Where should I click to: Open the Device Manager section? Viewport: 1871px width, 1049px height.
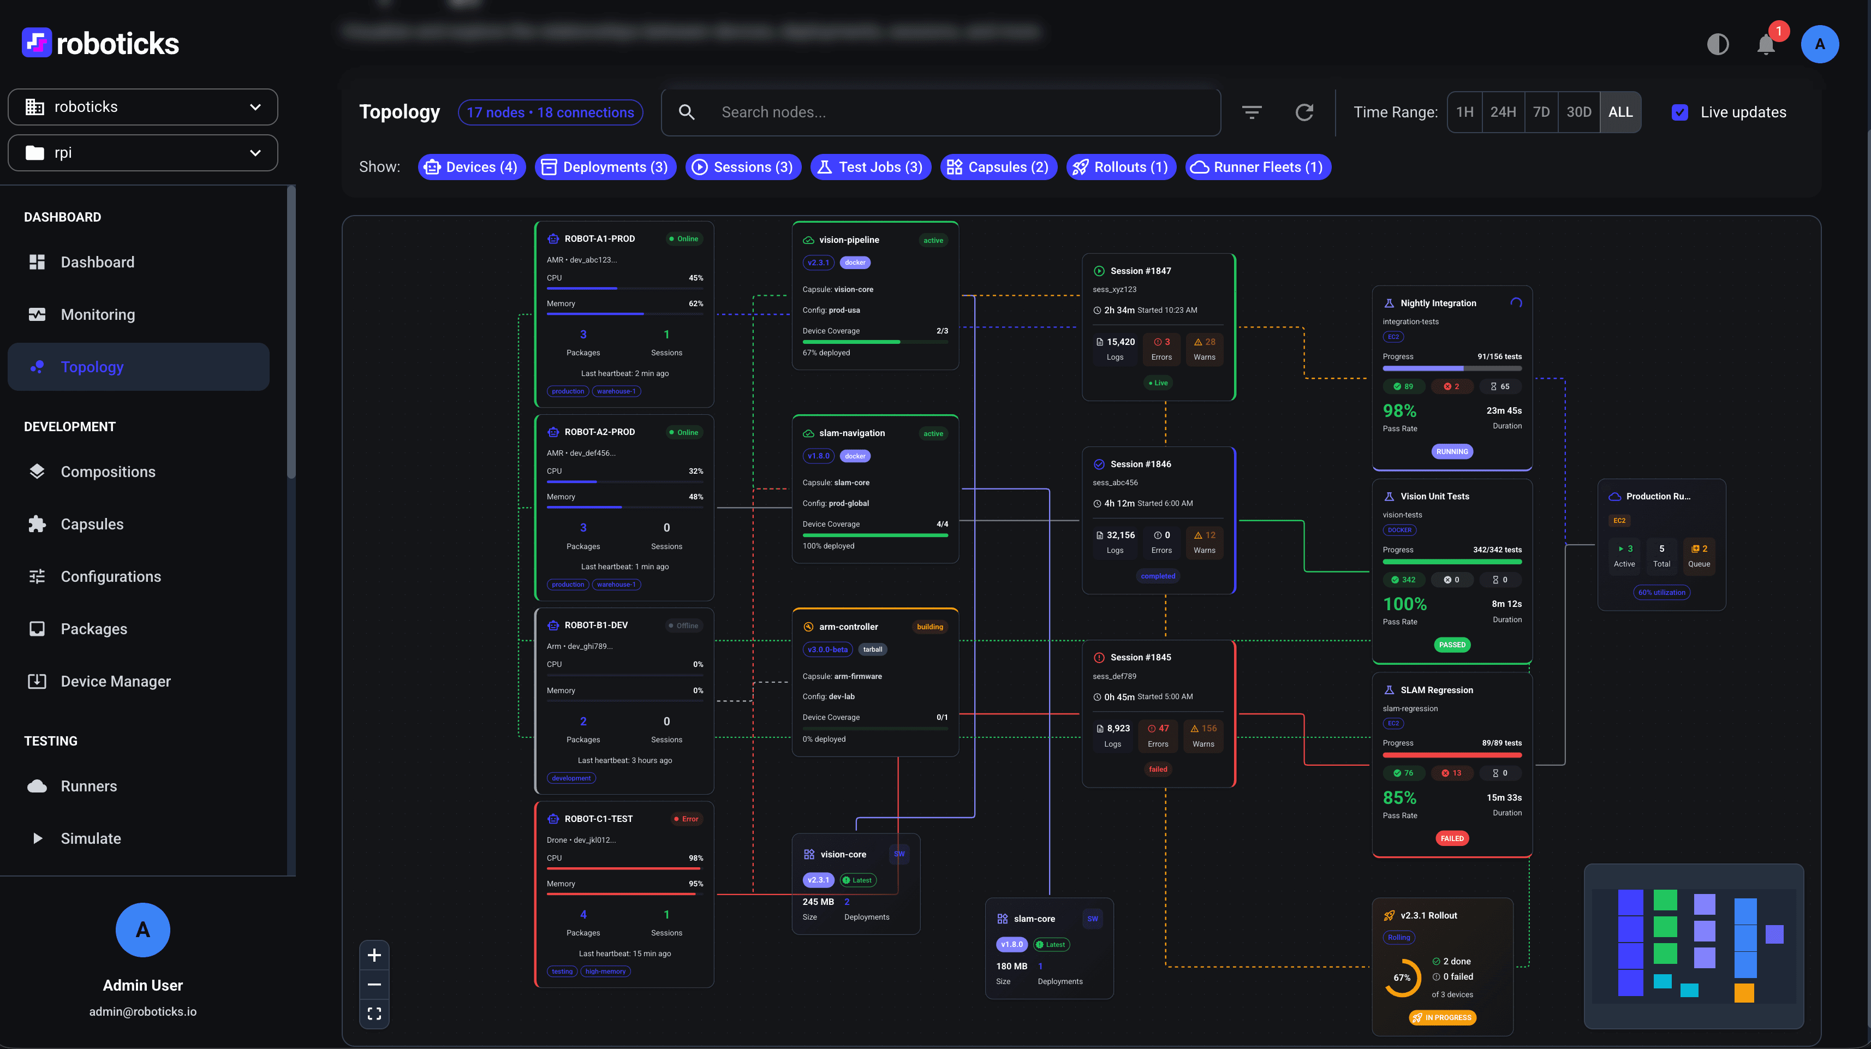coord(116,682)
